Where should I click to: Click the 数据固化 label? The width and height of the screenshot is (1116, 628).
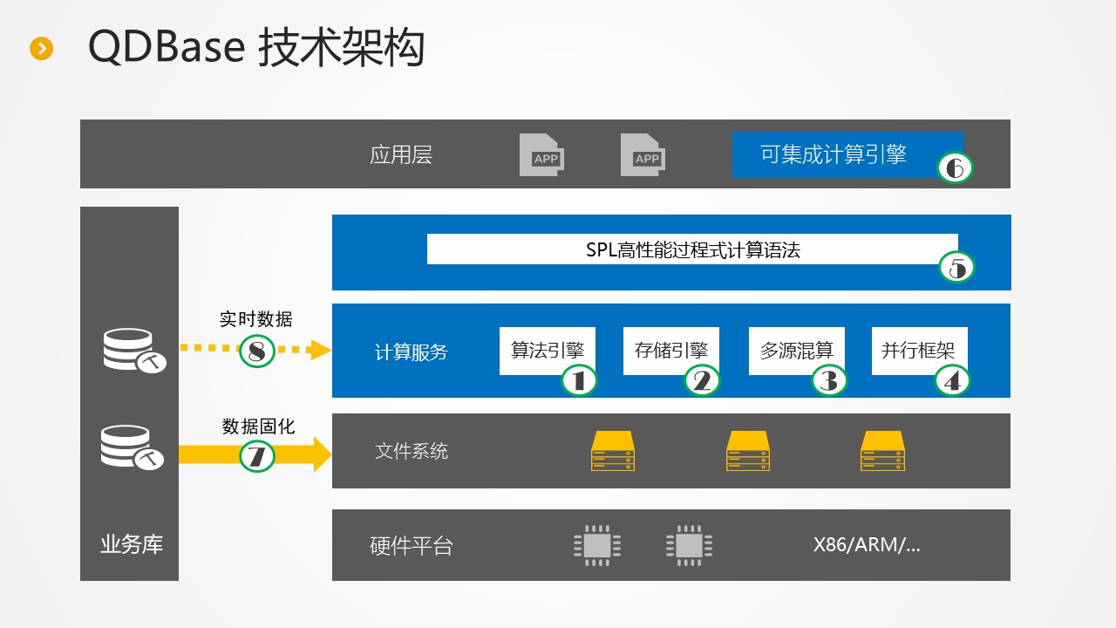(259, 427)
